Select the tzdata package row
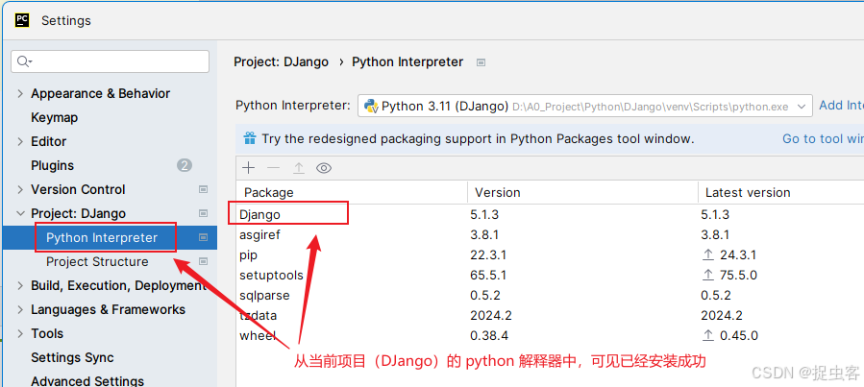The height and width of the screenshot is (387, 864). click(x=551, y=315)
